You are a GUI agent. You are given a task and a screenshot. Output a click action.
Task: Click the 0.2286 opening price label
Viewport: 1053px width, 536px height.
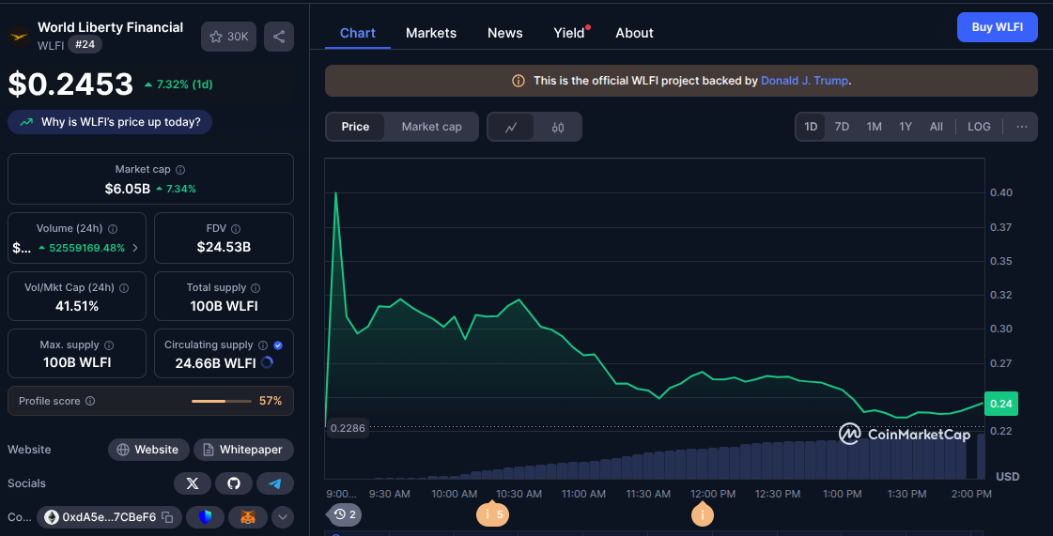click(348, 427)
